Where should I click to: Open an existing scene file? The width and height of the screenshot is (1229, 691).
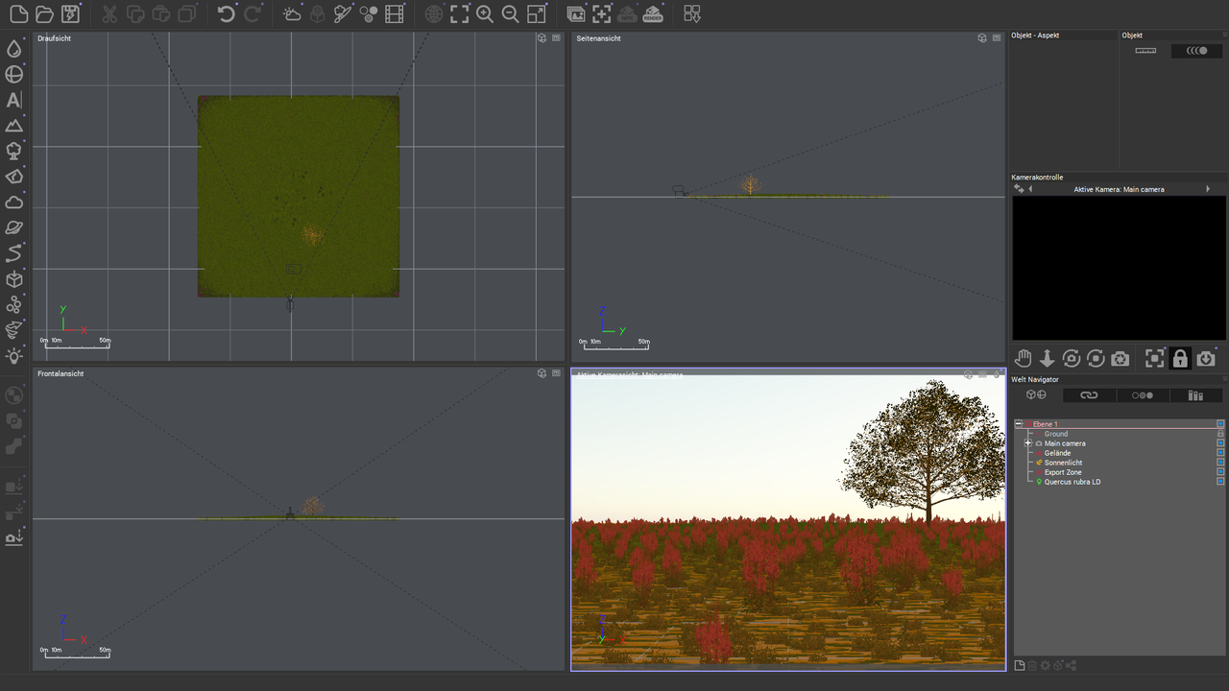pos(44,14)
